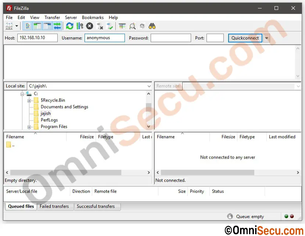305x236 pixels.
Task: Toggle processing of the transfer queue
Action: point(79,26)
